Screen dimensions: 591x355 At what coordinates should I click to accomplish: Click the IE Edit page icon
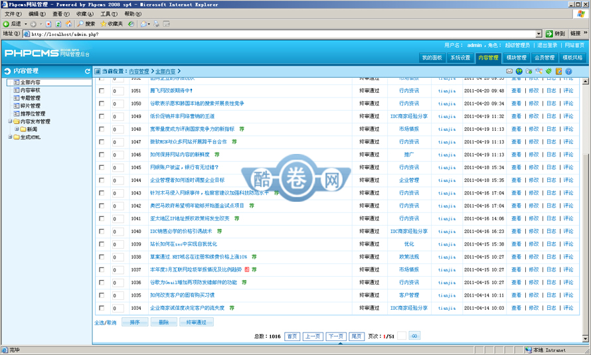click(x=166, y=24)
